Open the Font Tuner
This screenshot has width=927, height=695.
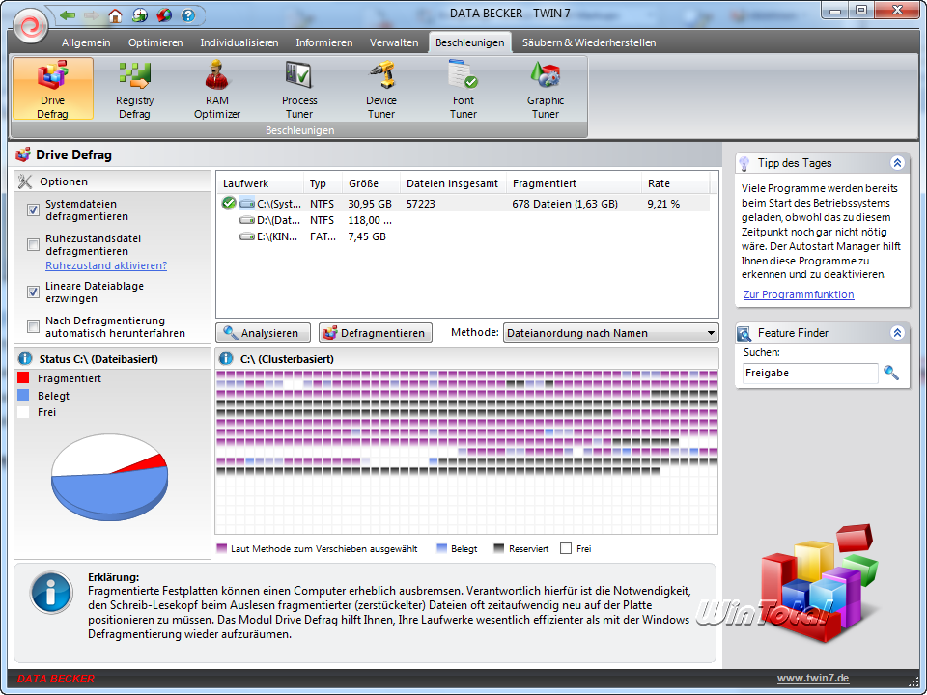463,89
